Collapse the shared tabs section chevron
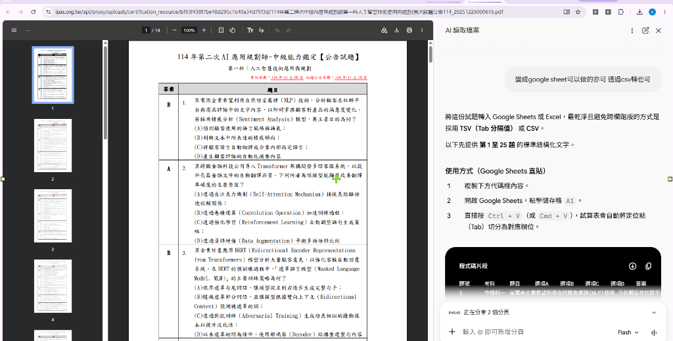 654,313
